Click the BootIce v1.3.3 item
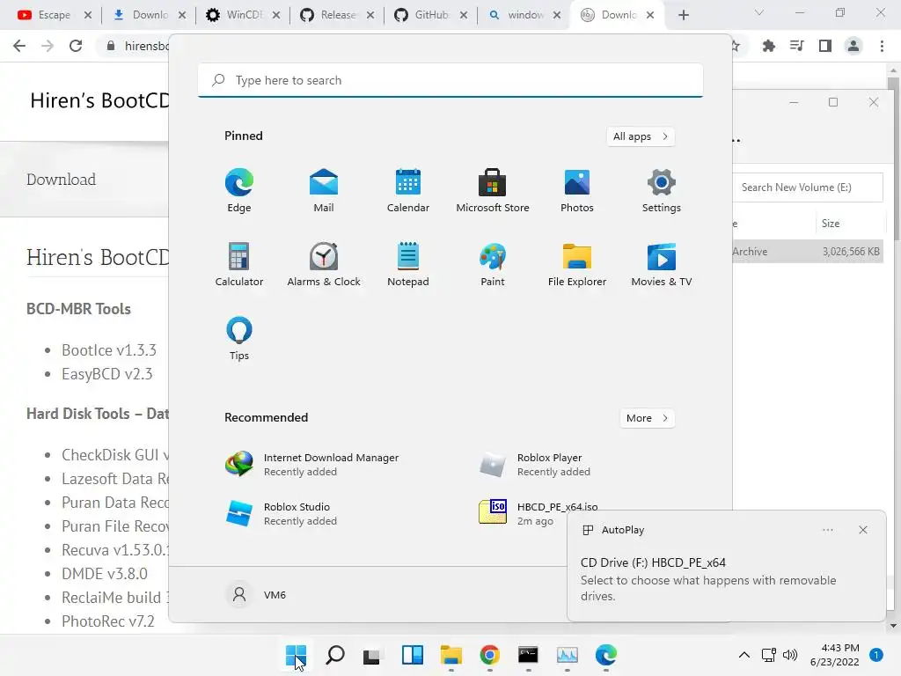This screenshot has width=901, height=676. tap(109, 350)
